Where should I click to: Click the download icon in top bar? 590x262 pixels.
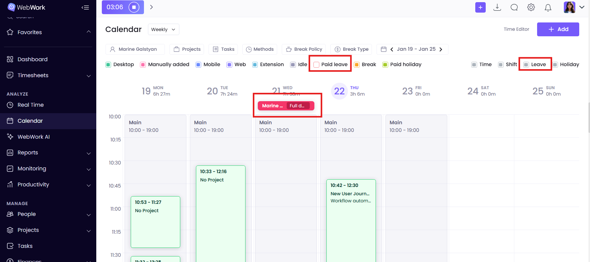coord(497,7)
